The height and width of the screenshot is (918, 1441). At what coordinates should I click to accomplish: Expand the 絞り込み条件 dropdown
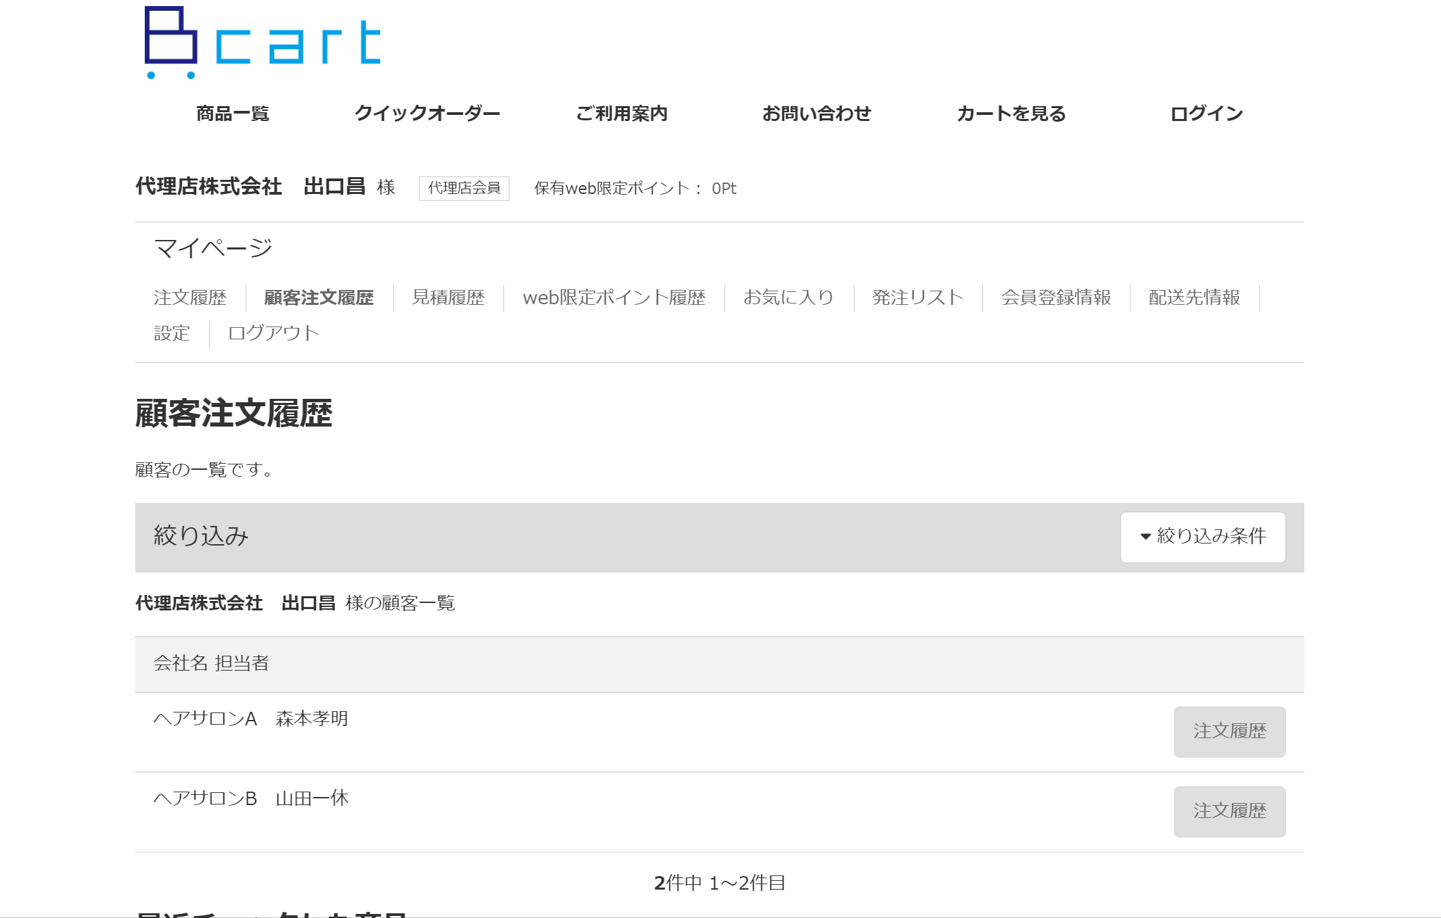1203,537
